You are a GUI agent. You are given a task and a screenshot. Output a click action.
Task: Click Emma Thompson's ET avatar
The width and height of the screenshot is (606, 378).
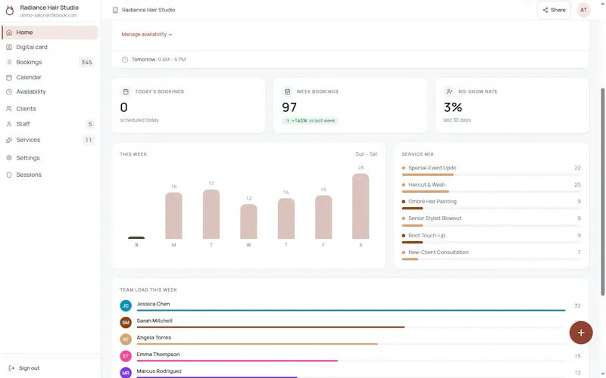(126, 356)
